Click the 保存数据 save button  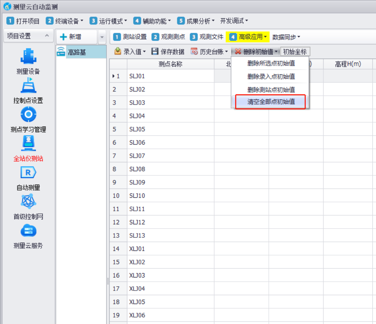(168, 52)
